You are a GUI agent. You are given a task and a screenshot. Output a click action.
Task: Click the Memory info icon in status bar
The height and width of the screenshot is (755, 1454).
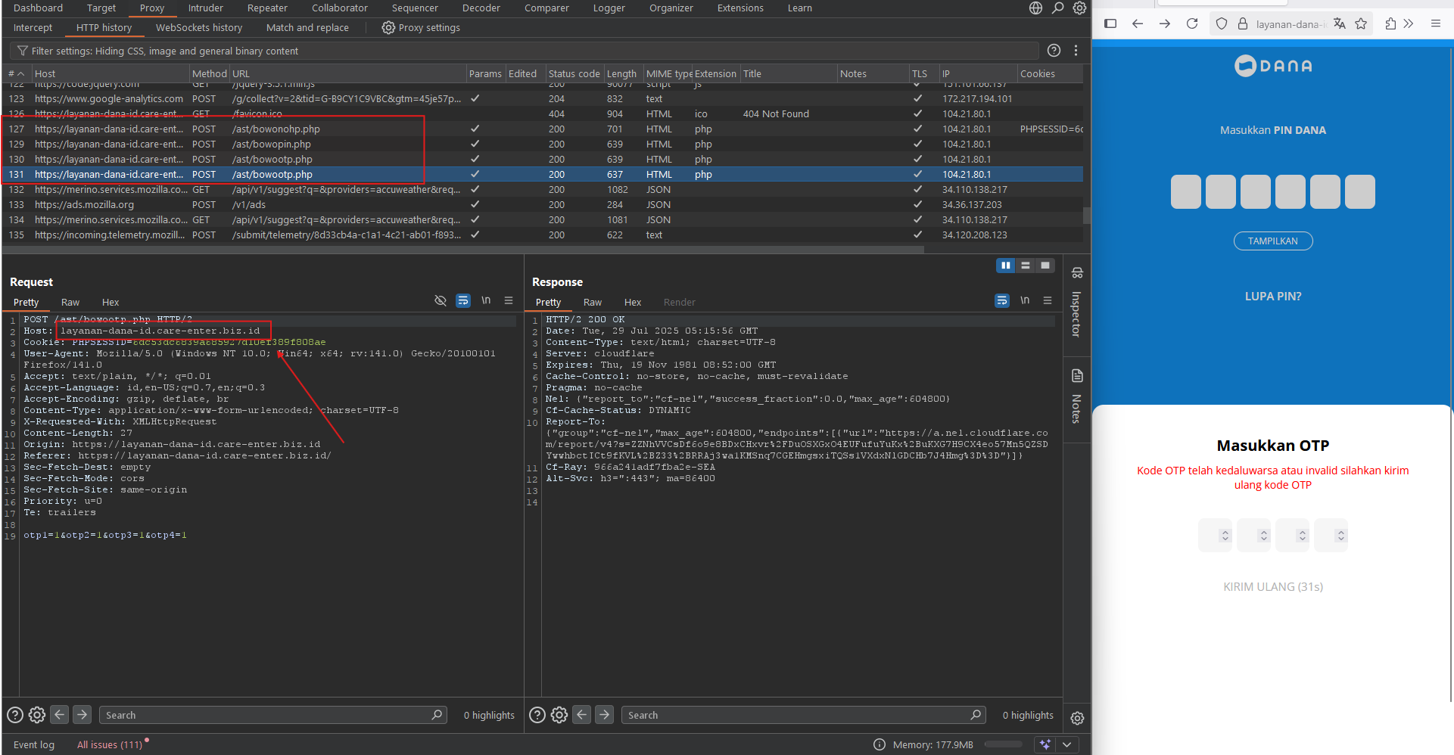click(879, 744)
